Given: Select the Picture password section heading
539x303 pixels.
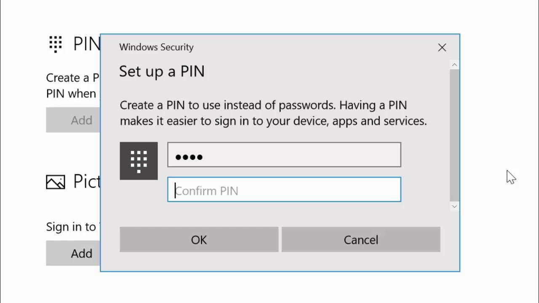Looking at the screenshot, I should [x=86, y=181].
